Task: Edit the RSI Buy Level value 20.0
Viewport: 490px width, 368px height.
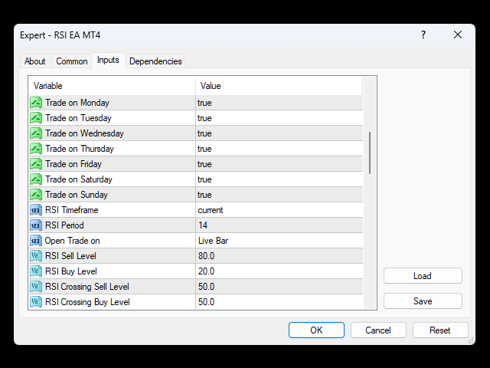Action: click(279, 271)
